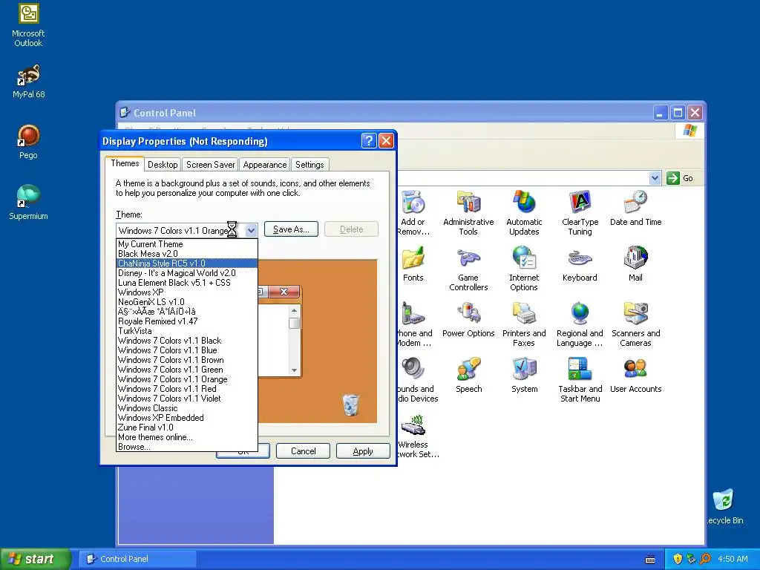This screenshot has height=570, width=760.
Task: Switch to the Desktop tab
Action: pyautogui.click(x=163, y=165)
